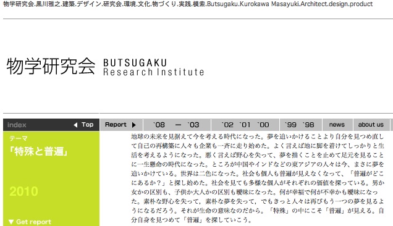This screenshot has height=226, width=393.
Task: Open the '01 year report
Action: pos(245,125)
